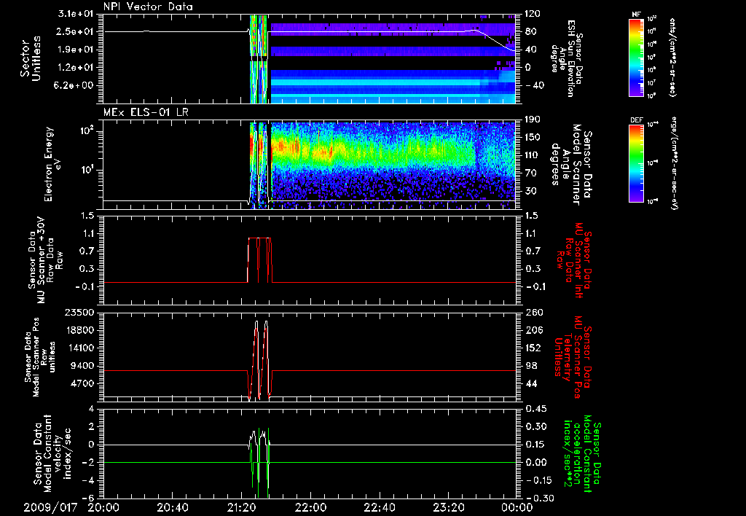Click the '190' scanner angle tick value

[533, 120]
